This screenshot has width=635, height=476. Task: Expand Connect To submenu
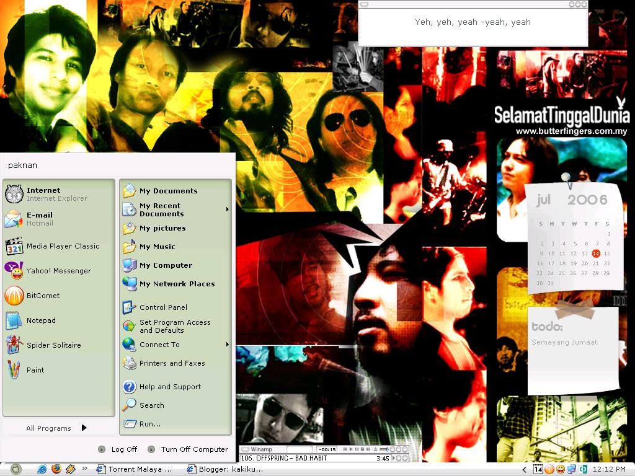pos(175,345)
